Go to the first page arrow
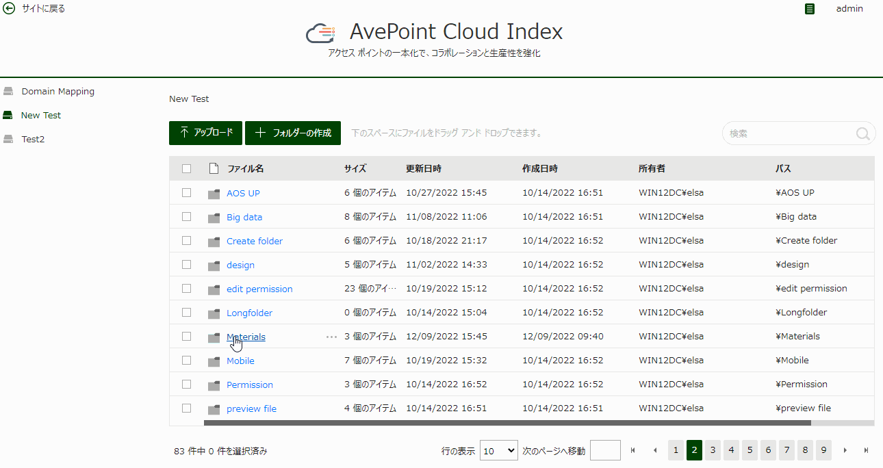The width and height of the screenshot is (883, 468). pyautogui.click(x=632, y=450)
